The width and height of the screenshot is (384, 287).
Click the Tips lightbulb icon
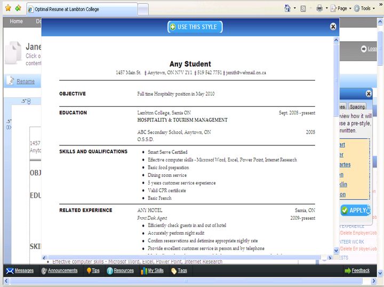tap(89, 270)
